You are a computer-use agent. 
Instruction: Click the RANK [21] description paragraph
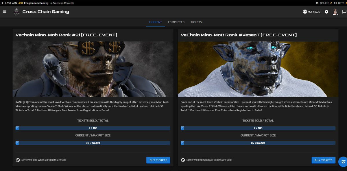pos(93,106)
